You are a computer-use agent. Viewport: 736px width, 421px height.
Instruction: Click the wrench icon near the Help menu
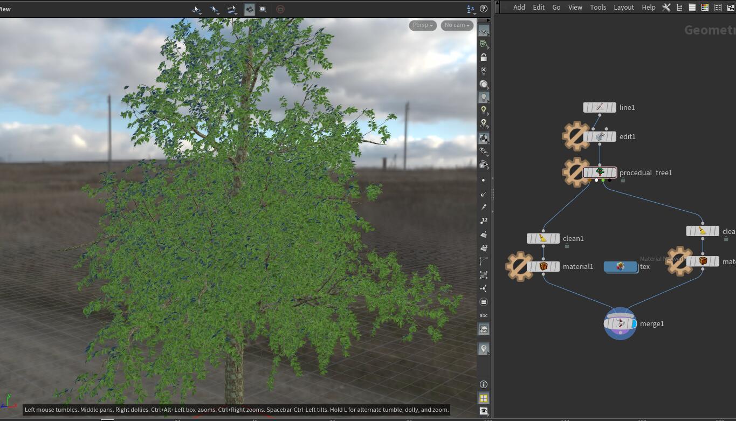coord(666,7)
